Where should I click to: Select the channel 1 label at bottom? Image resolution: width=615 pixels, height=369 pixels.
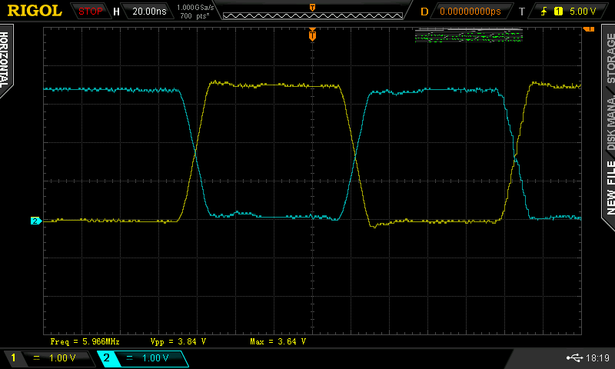(x=13, y=357)
